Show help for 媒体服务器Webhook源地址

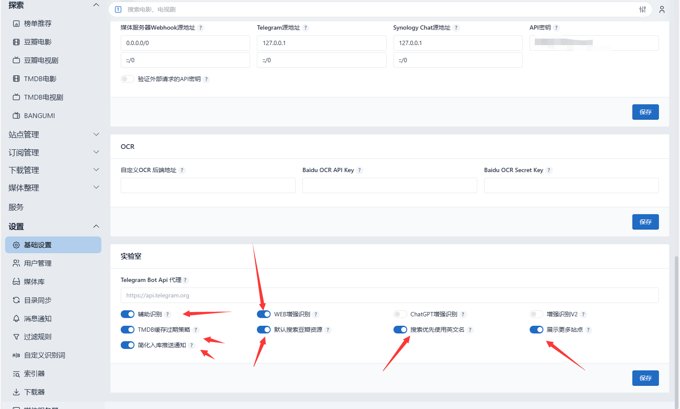[201, 27]
